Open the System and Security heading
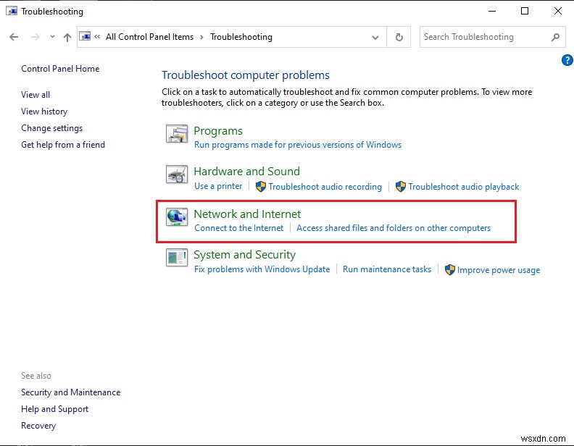Screen dimensions: 574x446 click(x=244, y=255)
